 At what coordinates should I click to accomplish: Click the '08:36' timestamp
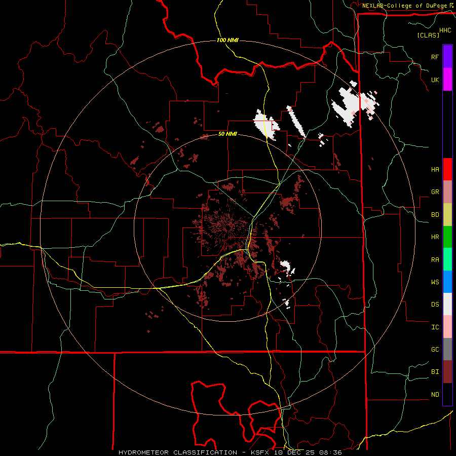pyautogui.click(x=330, y=452)
